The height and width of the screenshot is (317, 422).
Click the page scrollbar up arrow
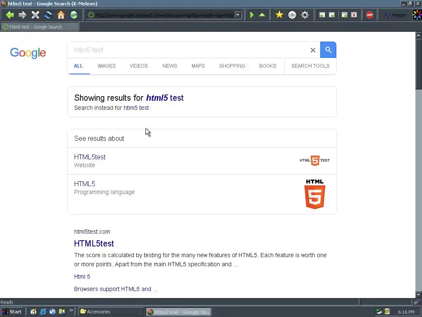click(419, 35)
